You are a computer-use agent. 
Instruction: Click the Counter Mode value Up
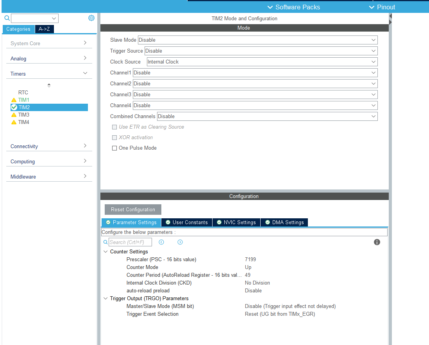[x=248, y=267]
